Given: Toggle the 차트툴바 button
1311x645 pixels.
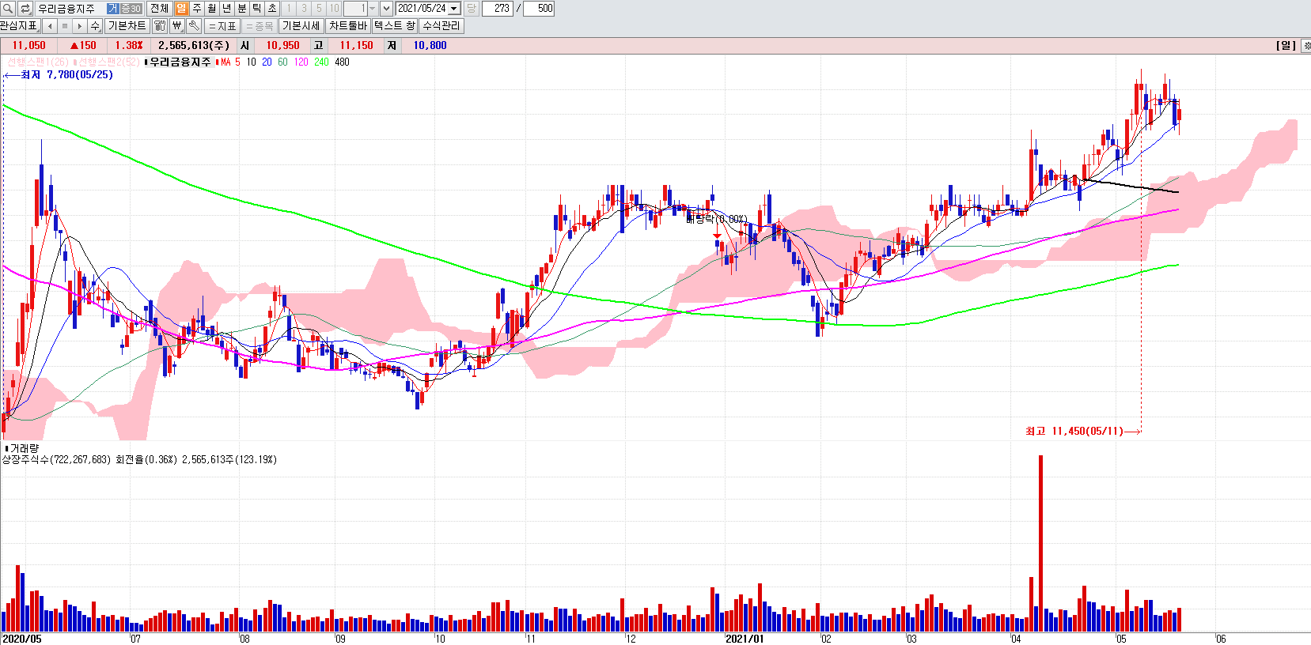Looking at the screenshot, I should coord(348,25).
